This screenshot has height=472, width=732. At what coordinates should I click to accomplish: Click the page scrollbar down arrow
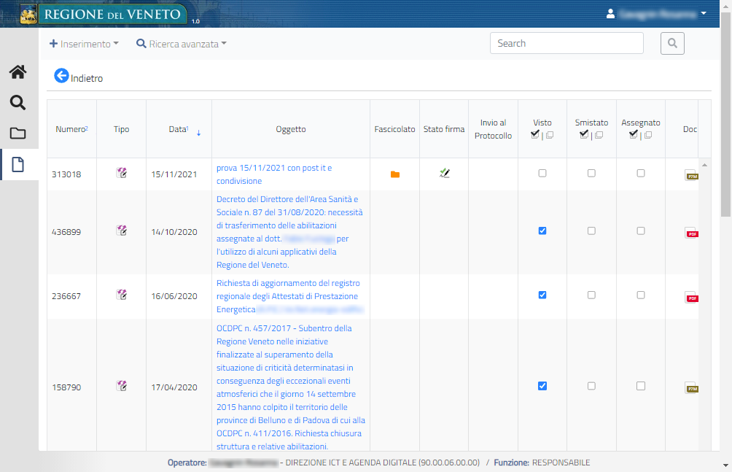(725, 465)
